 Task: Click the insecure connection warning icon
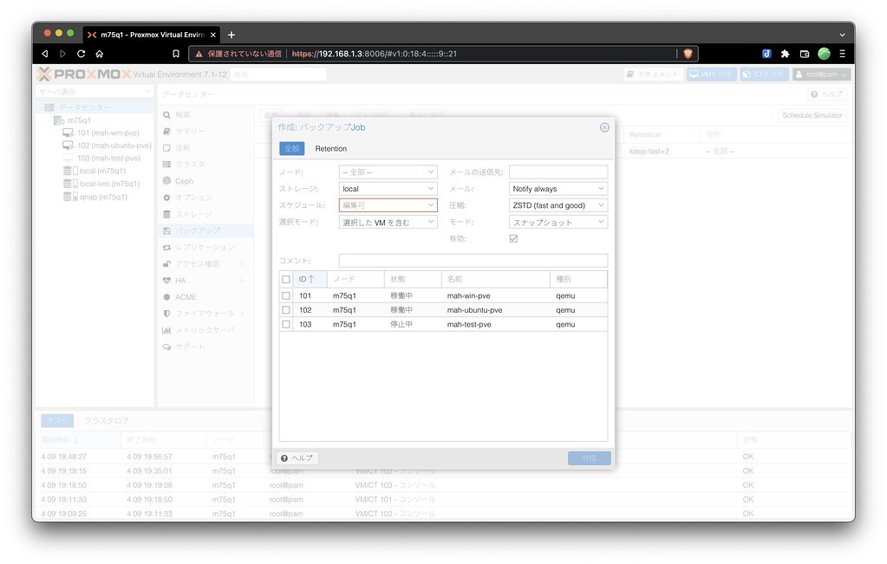click(199, 54)
